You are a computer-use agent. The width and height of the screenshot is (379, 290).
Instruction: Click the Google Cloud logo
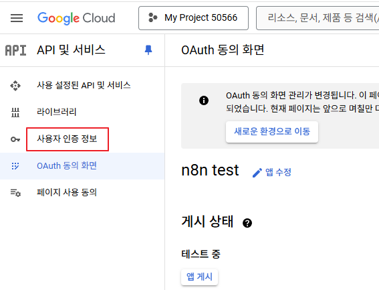[x=76, y=18]
